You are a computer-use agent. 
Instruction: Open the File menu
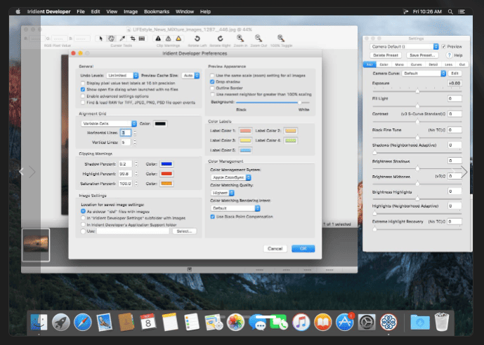(x=81, y=12)
